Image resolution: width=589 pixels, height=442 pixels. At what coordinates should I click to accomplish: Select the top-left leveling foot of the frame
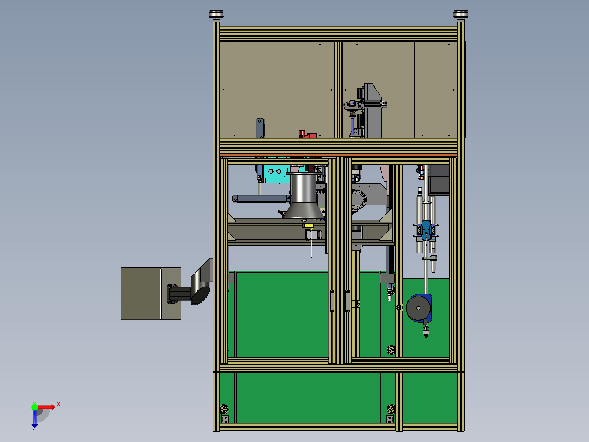click(216, 14)
